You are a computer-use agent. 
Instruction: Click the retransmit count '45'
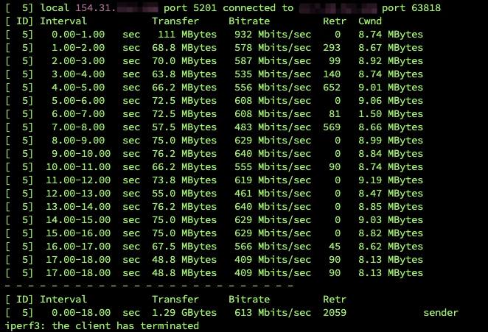[x=335, y=247]
